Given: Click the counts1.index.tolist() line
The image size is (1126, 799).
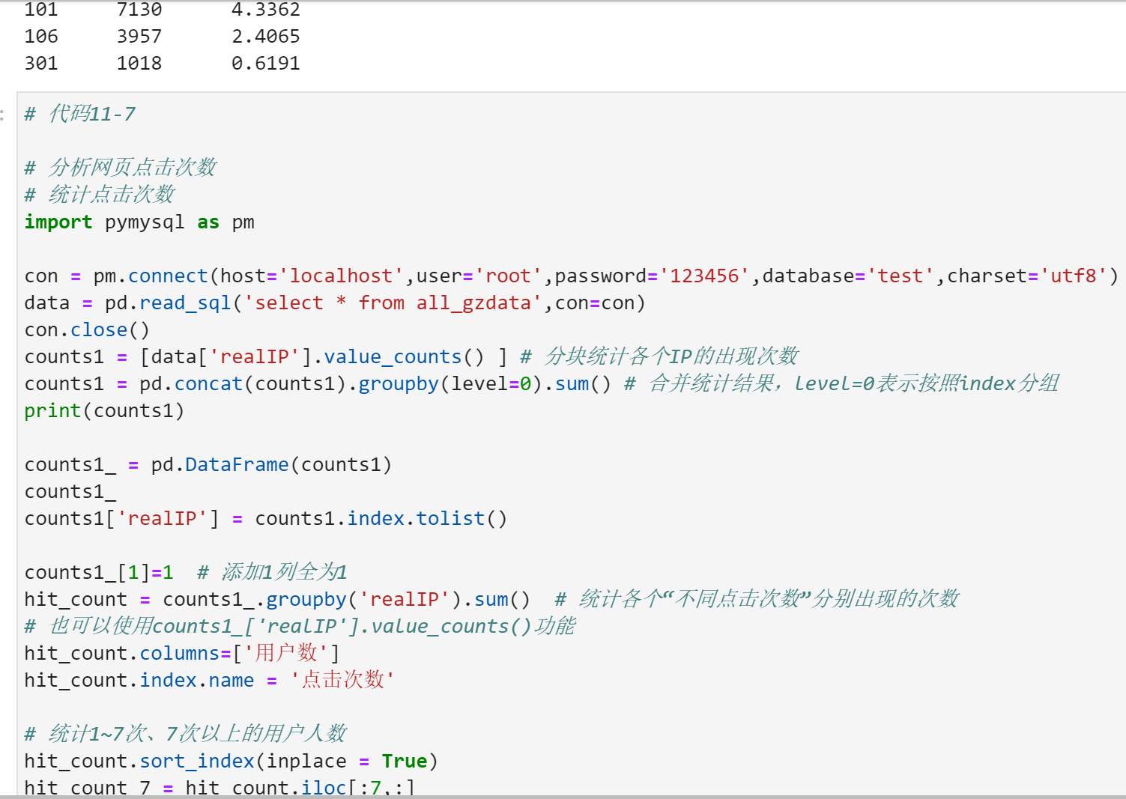Looking at the screenshot, I should 265,519.
